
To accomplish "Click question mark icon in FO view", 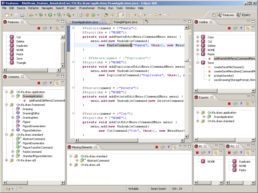I will point(241,153).
